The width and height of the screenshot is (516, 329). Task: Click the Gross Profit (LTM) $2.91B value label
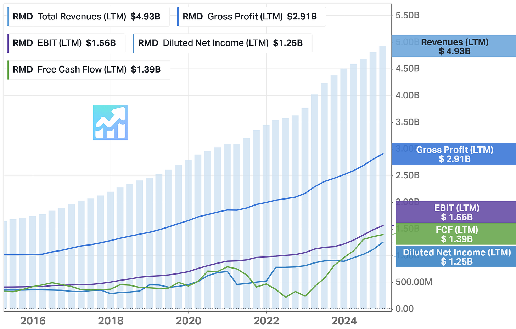(454, 154)
